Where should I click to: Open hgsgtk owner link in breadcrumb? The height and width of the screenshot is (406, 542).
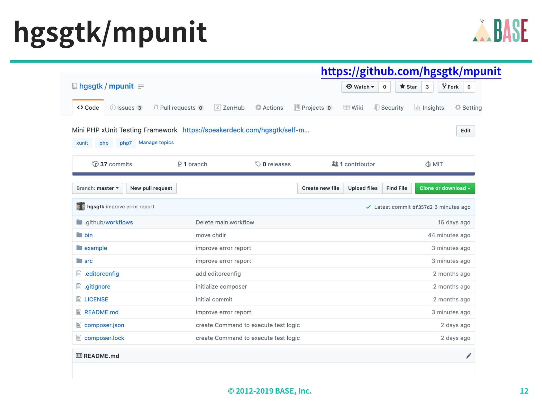coord(91,86)
